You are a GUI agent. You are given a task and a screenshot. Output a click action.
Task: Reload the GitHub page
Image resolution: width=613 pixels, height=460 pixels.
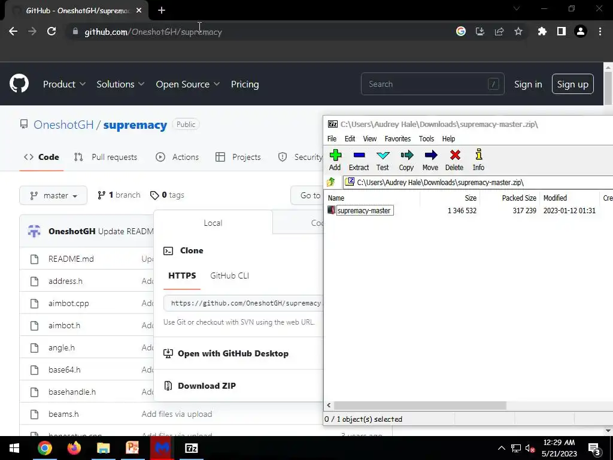(x=51, y=31)
